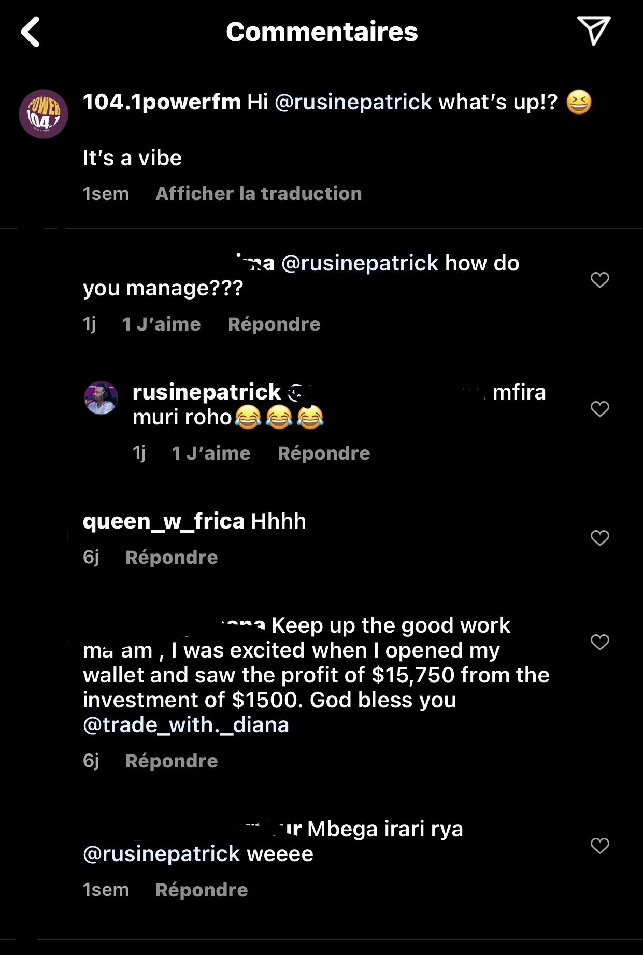Like the "how do you manage???" comment
This screenshot has height=955, width=643.
pos(599,280)
